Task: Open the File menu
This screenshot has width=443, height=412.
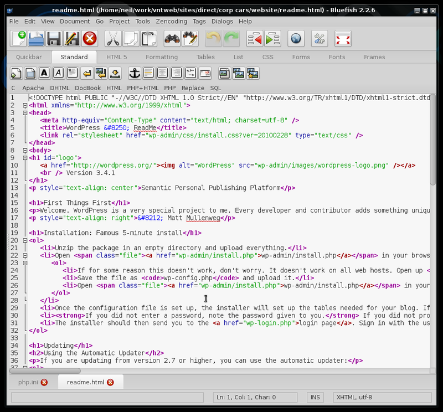Action: point(14,22)
